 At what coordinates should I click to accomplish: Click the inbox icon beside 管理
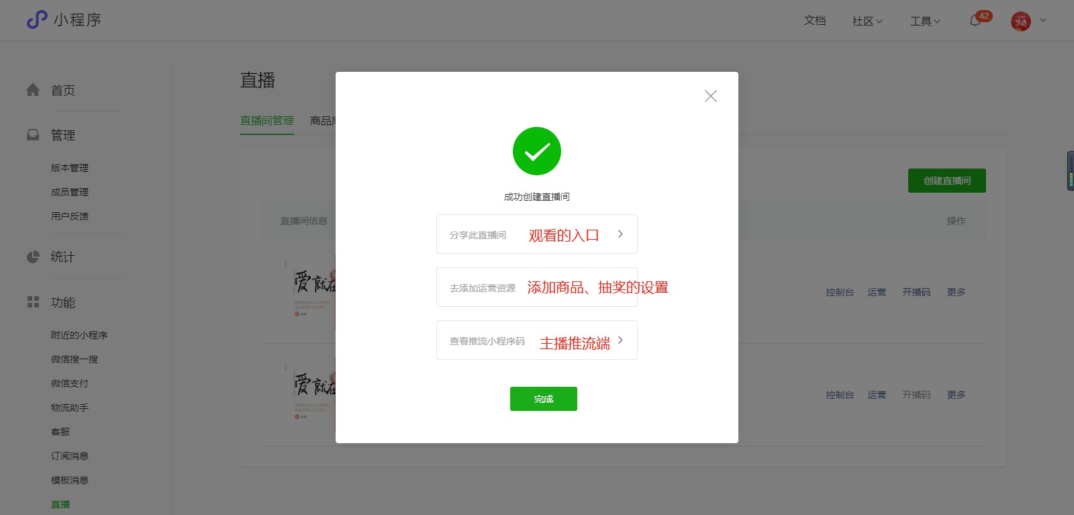click(33, 135)
